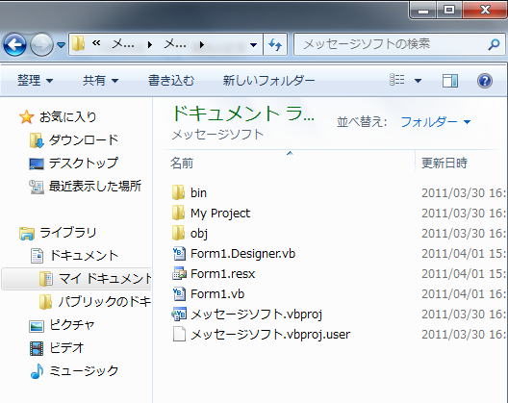This screenshot has height=403, width=508.
Task: Go back using the blue Back arrow
Action: click(14, 44)
